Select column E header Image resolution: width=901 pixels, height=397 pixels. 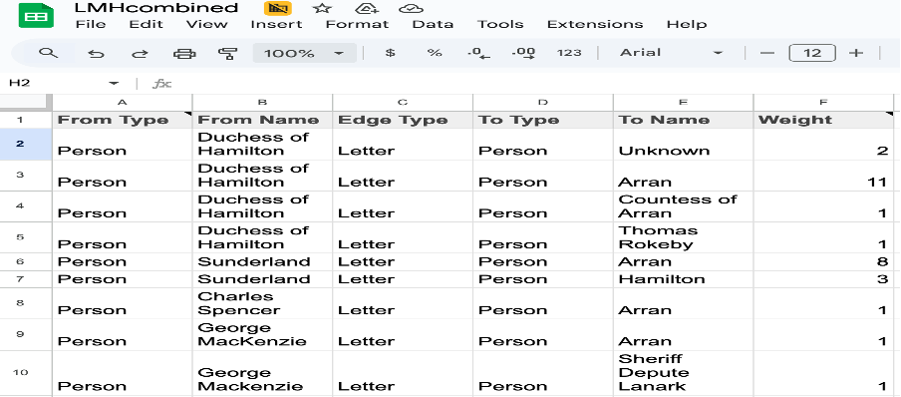(x=683, y=103)
